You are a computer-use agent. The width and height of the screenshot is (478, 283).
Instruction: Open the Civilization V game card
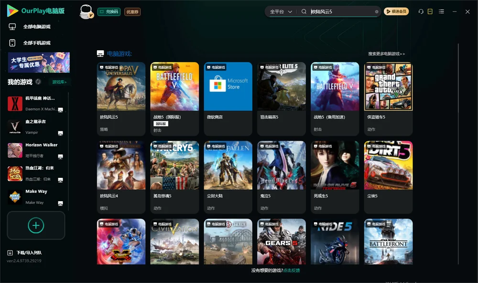click(174, 241)
